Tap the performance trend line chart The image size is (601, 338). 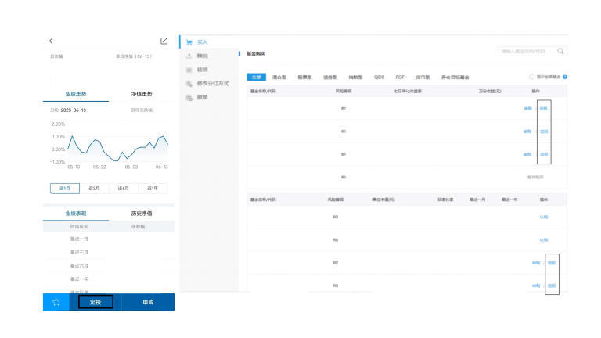pyautogui.click(x=117, y=148)
